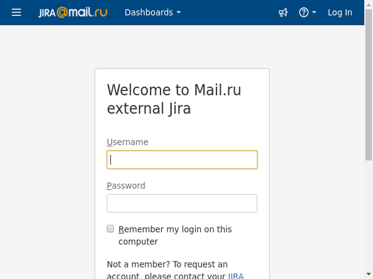This screenshot has height=279, width=373.
Task: Focus the Username input field
Action: pos(182,160)
